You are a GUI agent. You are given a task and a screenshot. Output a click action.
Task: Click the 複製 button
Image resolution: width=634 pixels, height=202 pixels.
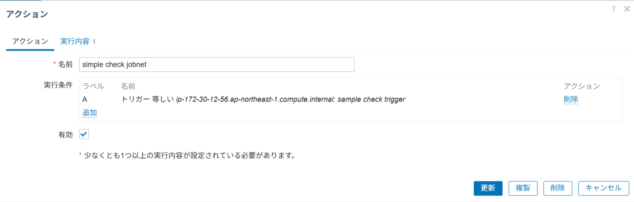pos(523,188)
